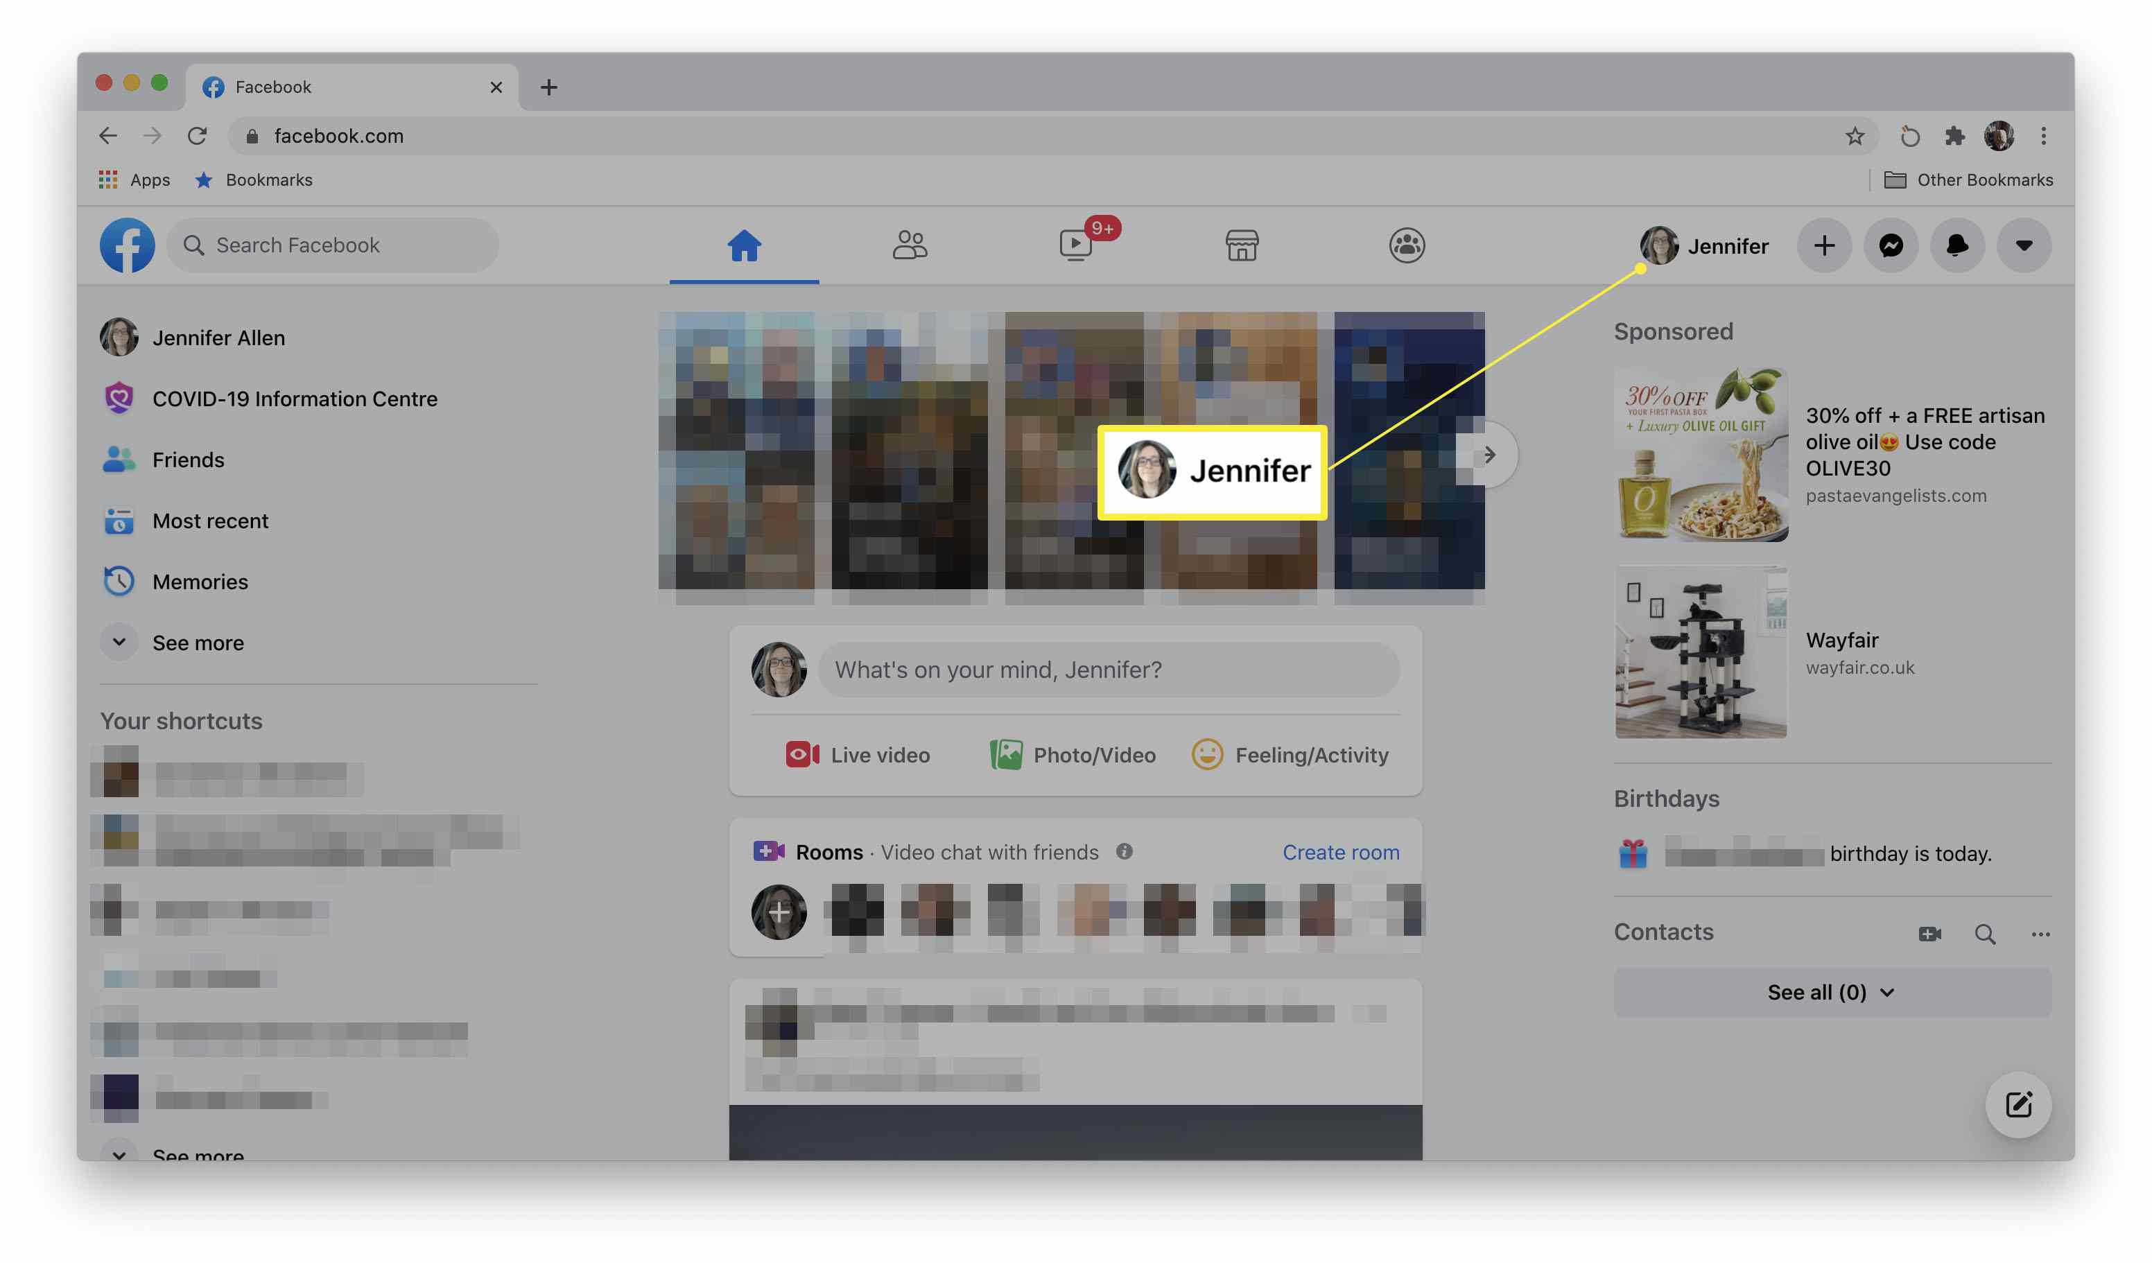Click the birthday gift icon

tap(1633, 854)
